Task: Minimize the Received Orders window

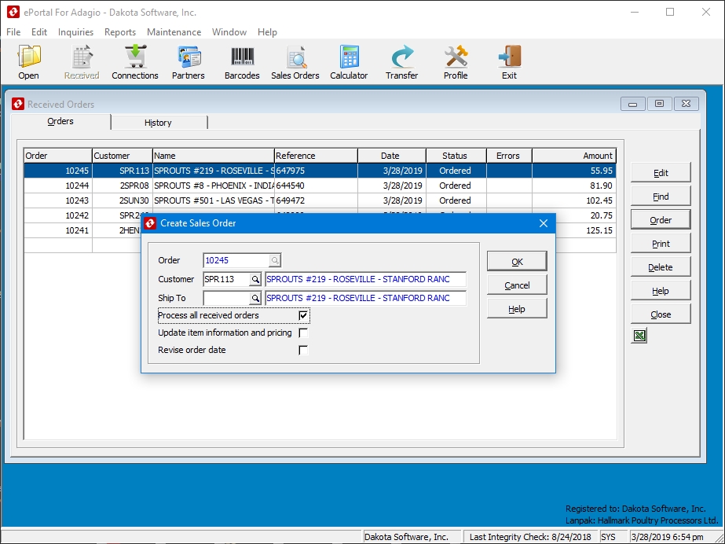Action: click(632, 104)
